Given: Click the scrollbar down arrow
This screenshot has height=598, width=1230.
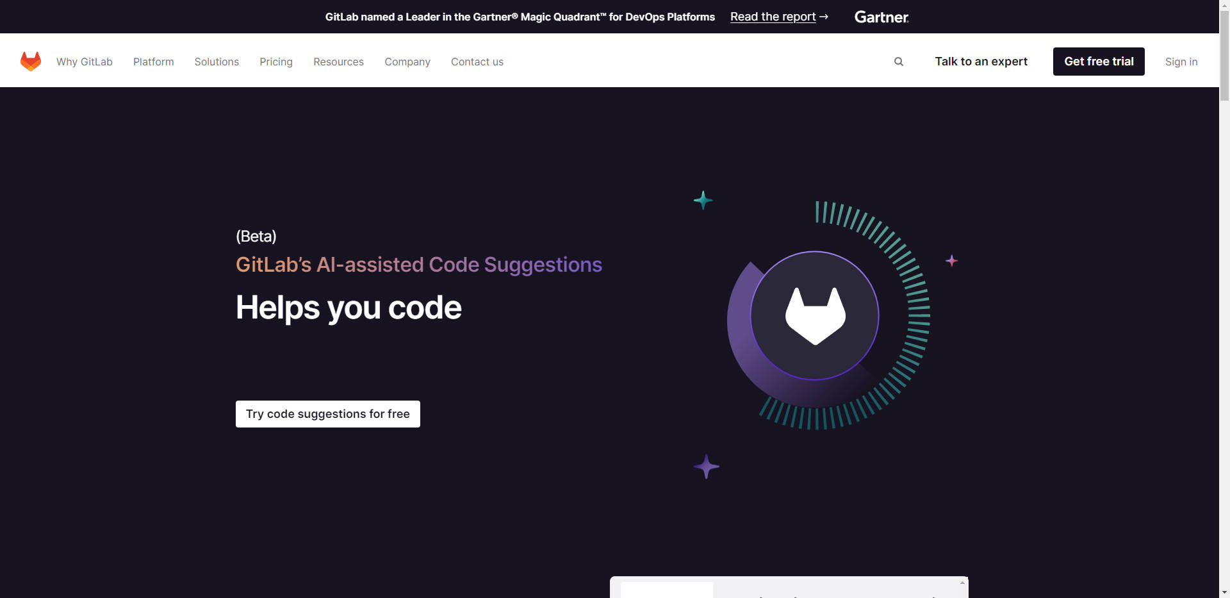Looking at the screenshot, I should (x=1224, y=592).
